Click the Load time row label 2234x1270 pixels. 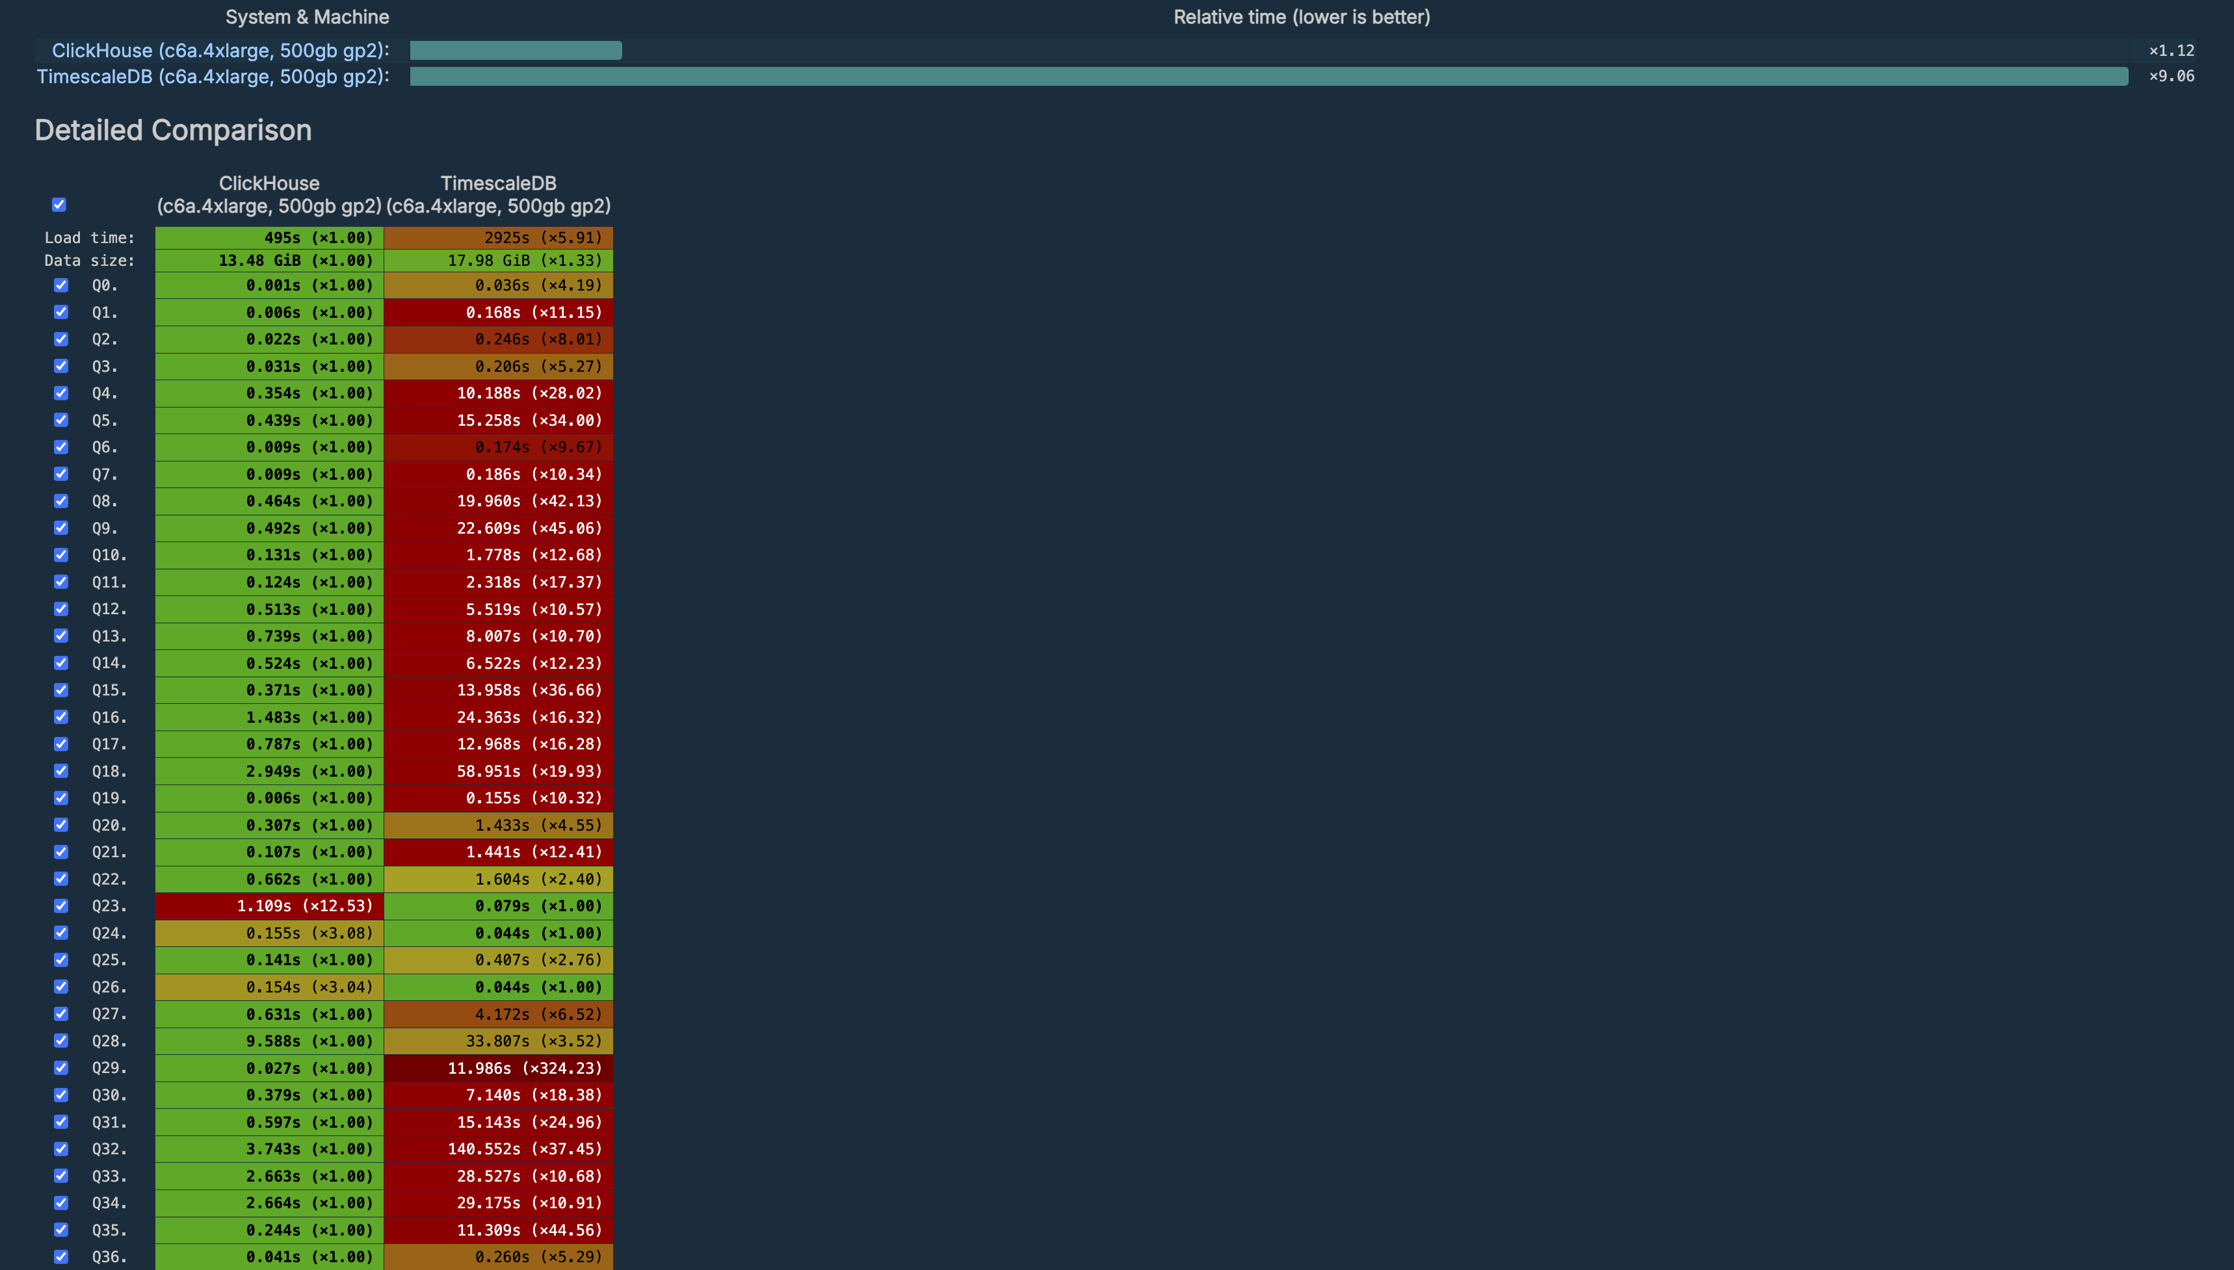click(90, 238)
